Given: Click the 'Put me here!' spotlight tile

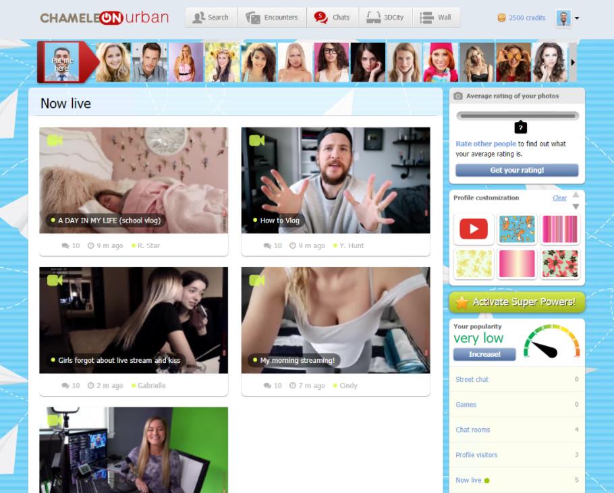Looking at the screenshot, I should tap(61, 63).
